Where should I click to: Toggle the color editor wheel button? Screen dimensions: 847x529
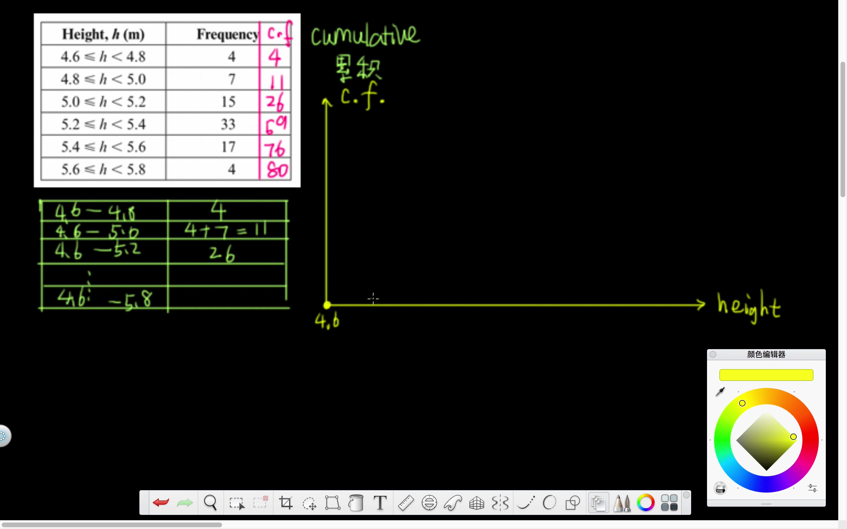coord(646,503)
